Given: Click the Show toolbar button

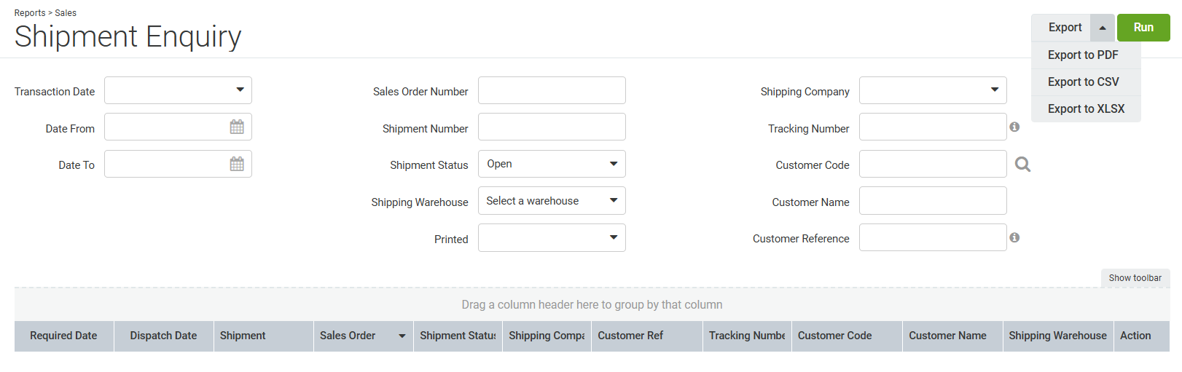Looking at the screenshot, I should click(1135, 278).
